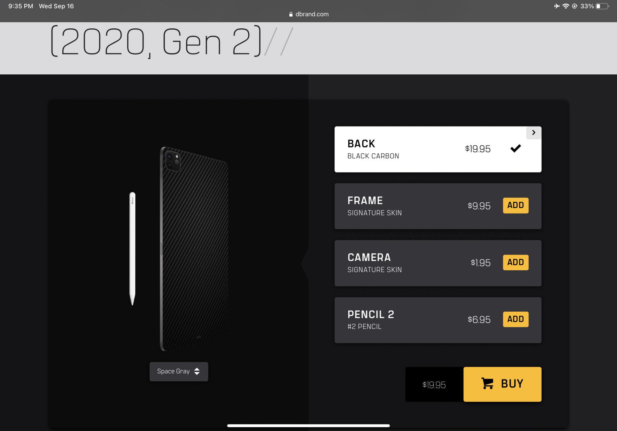Image resolution: width=617 pixels, height=431 pixels.
Task: Open the FRAME option card
Action: click(438, 206)
